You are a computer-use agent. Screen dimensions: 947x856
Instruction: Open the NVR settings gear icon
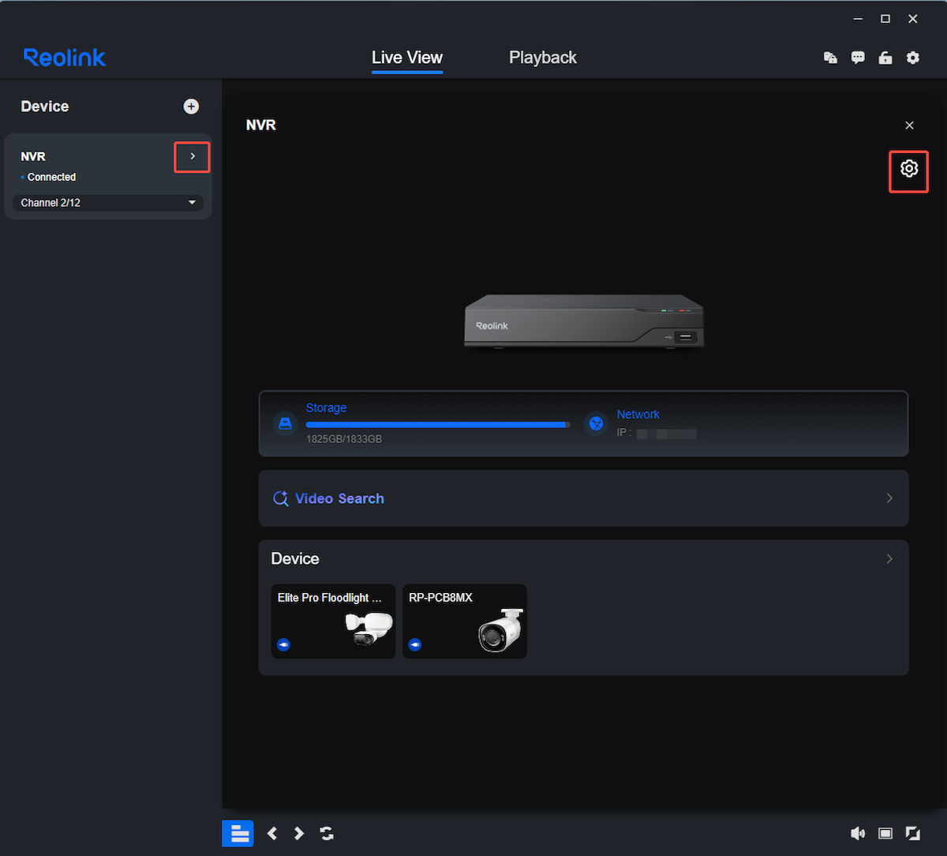[909, 168]
